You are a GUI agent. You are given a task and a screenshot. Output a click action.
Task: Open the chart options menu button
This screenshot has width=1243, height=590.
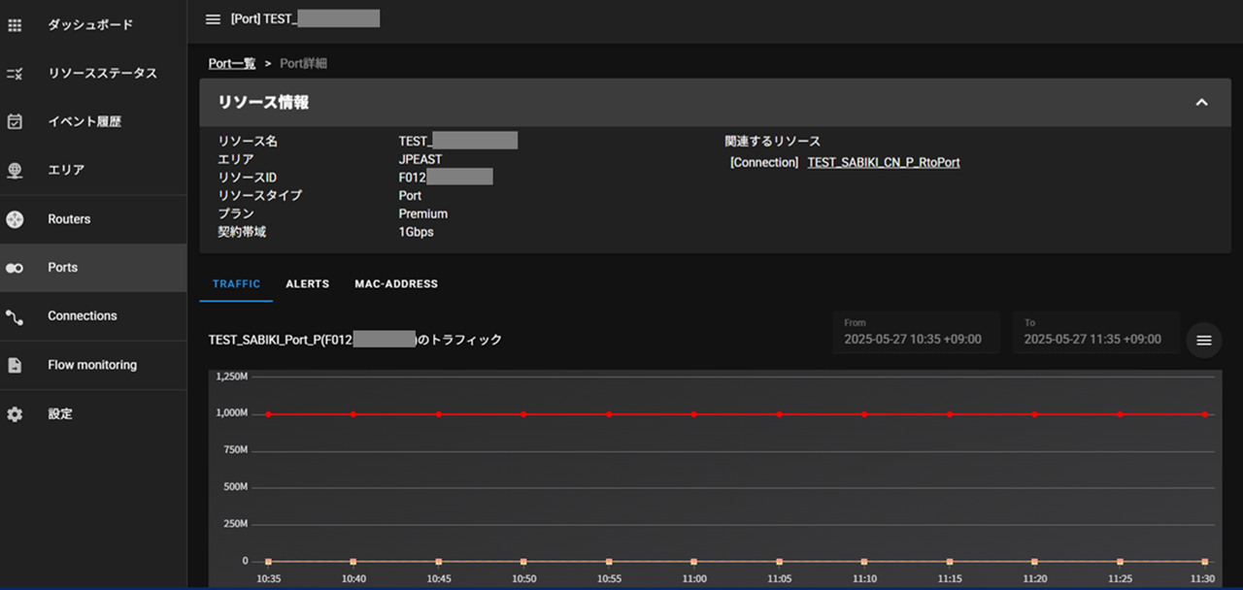tap(1204, 340)
